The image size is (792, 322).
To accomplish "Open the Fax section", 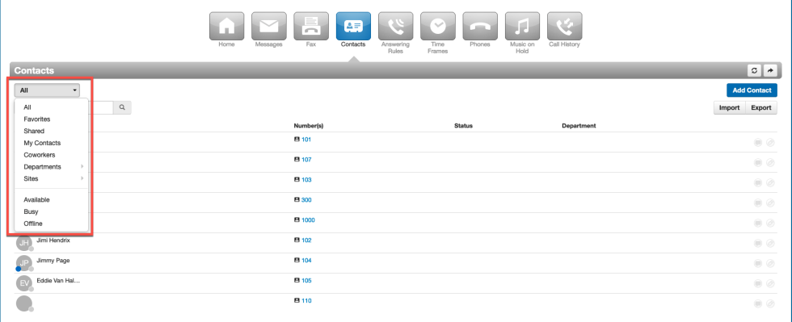I will click(x=310, y=27).
